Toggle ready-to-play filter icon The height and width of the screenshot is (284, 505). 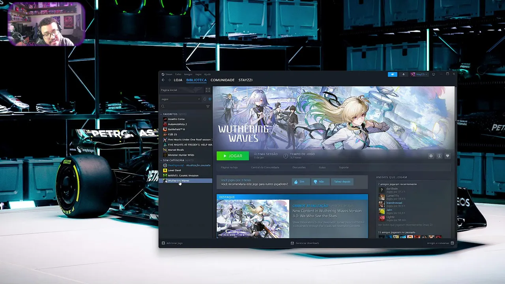(x=209, y=99)
